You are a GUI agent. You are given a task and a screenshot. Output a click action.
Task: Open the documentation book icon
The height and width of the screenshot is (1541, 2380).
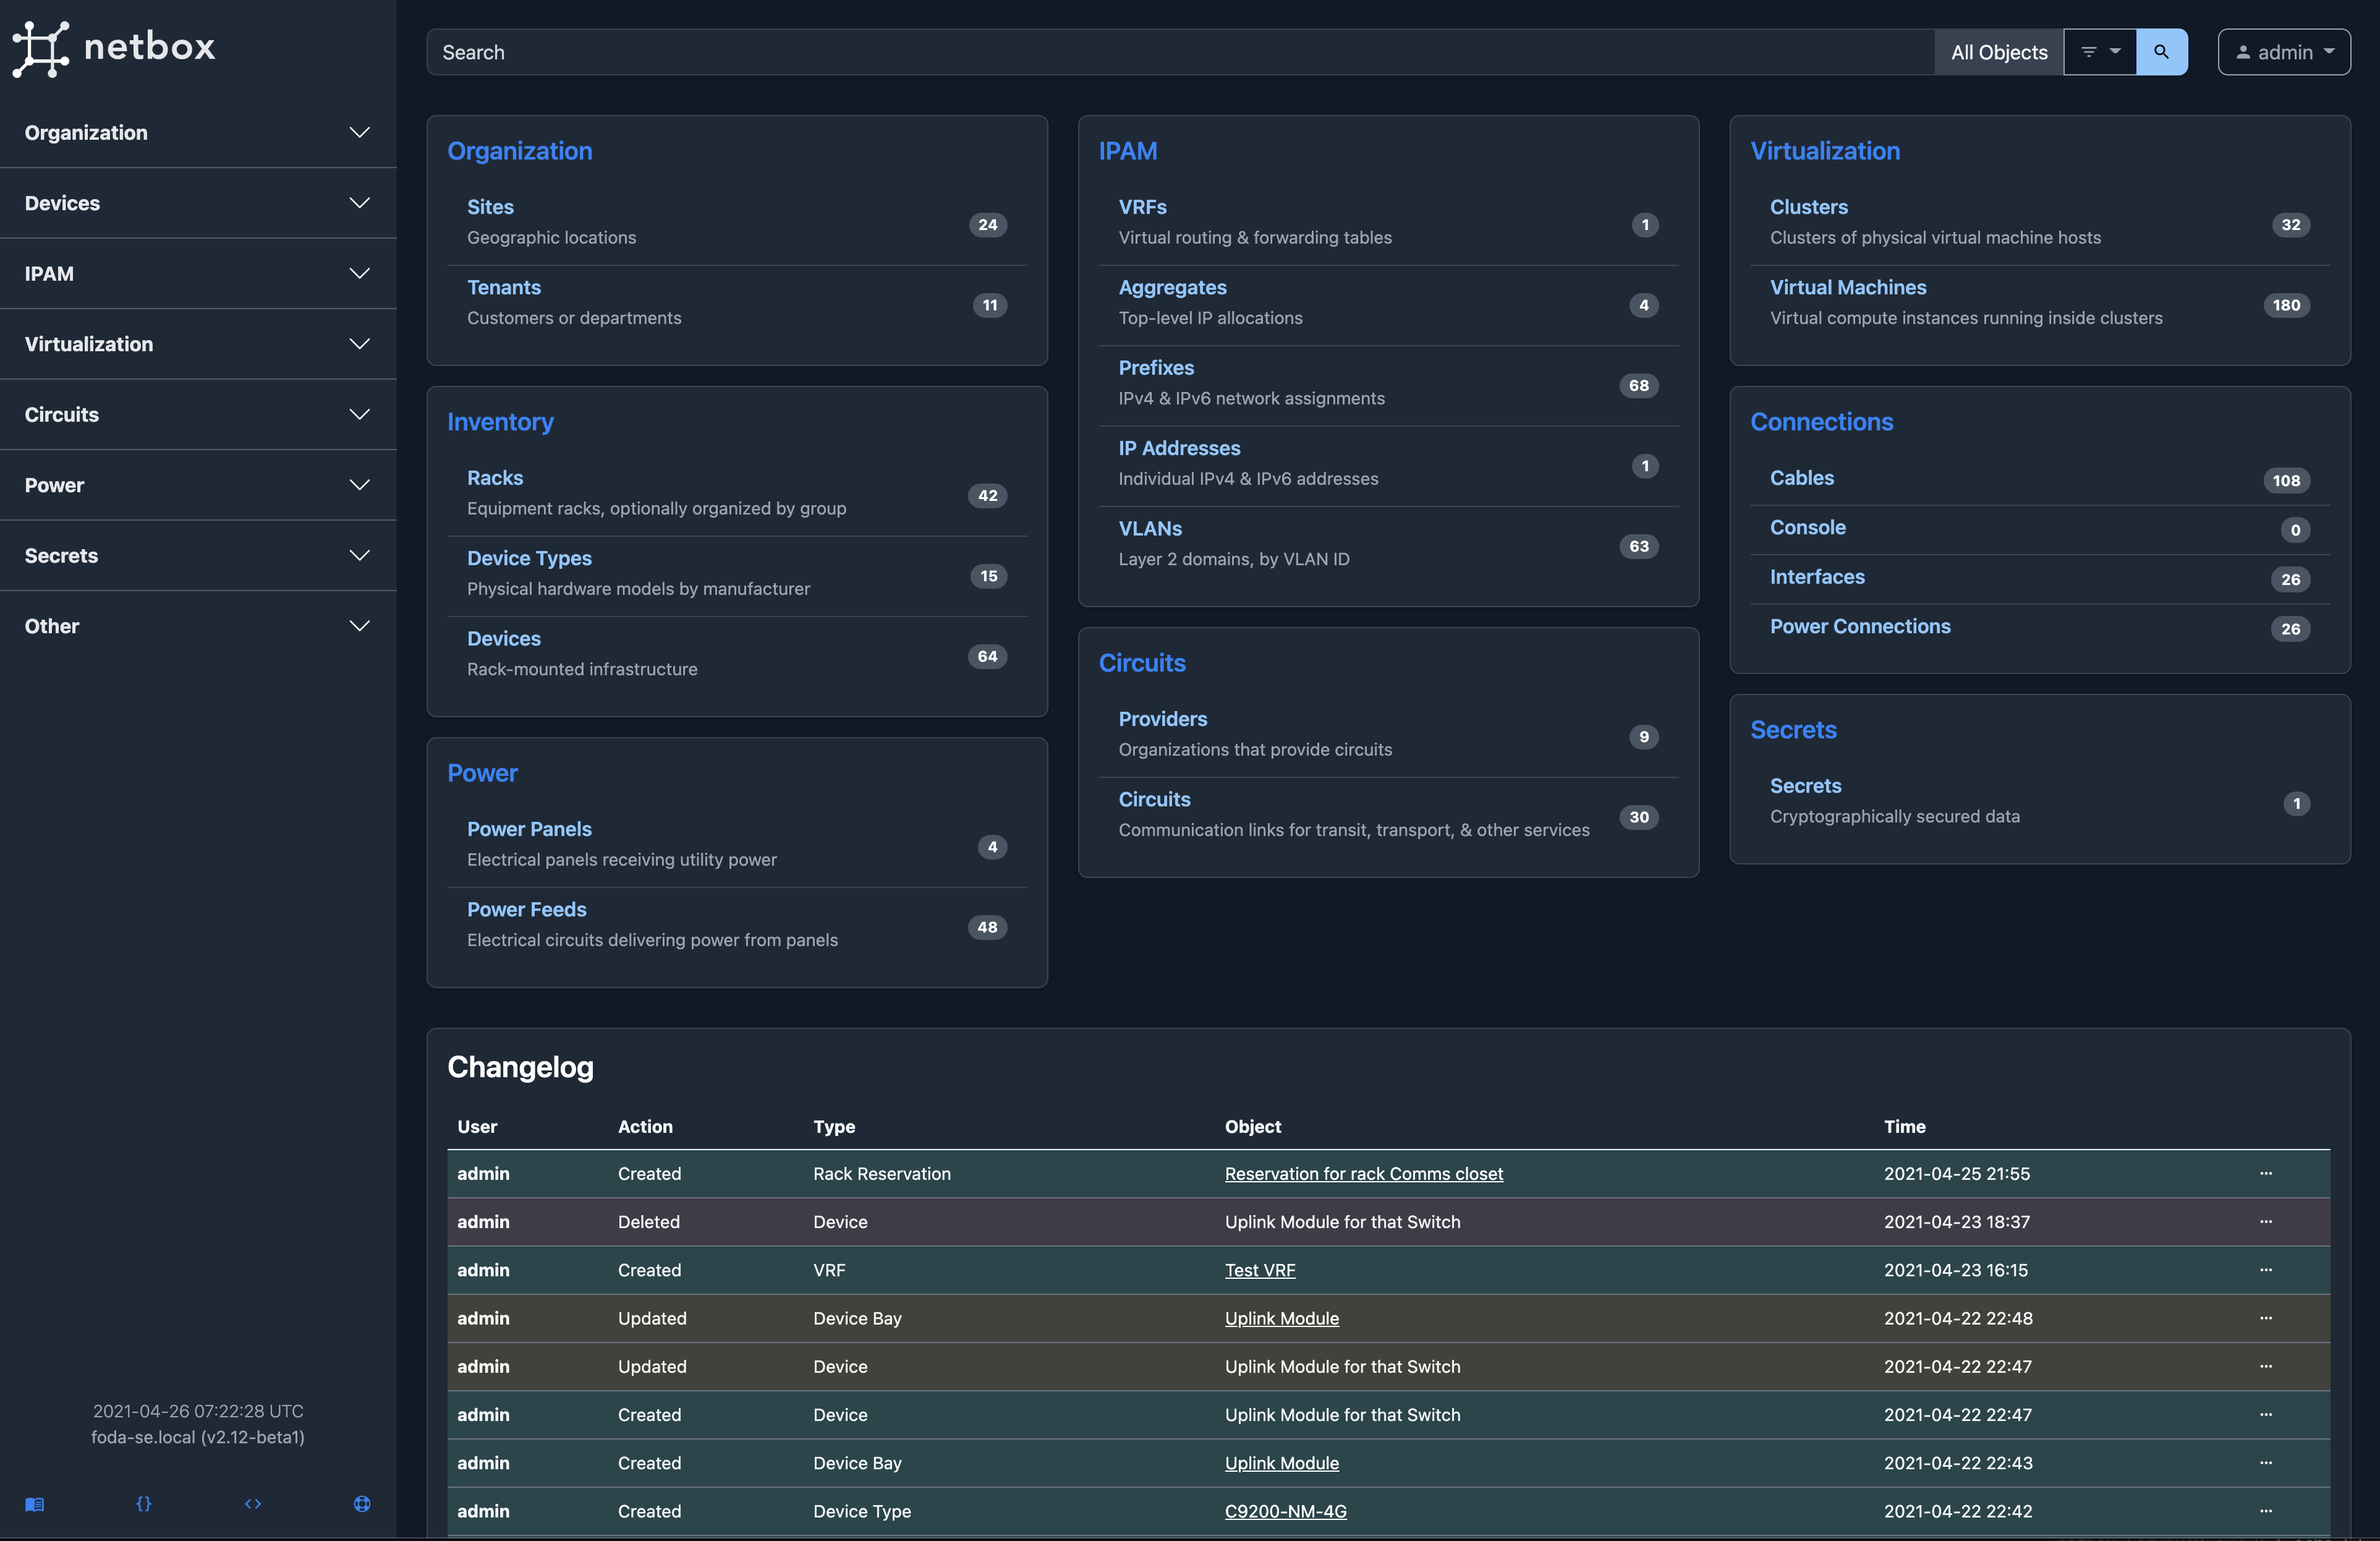[35, 1504]
